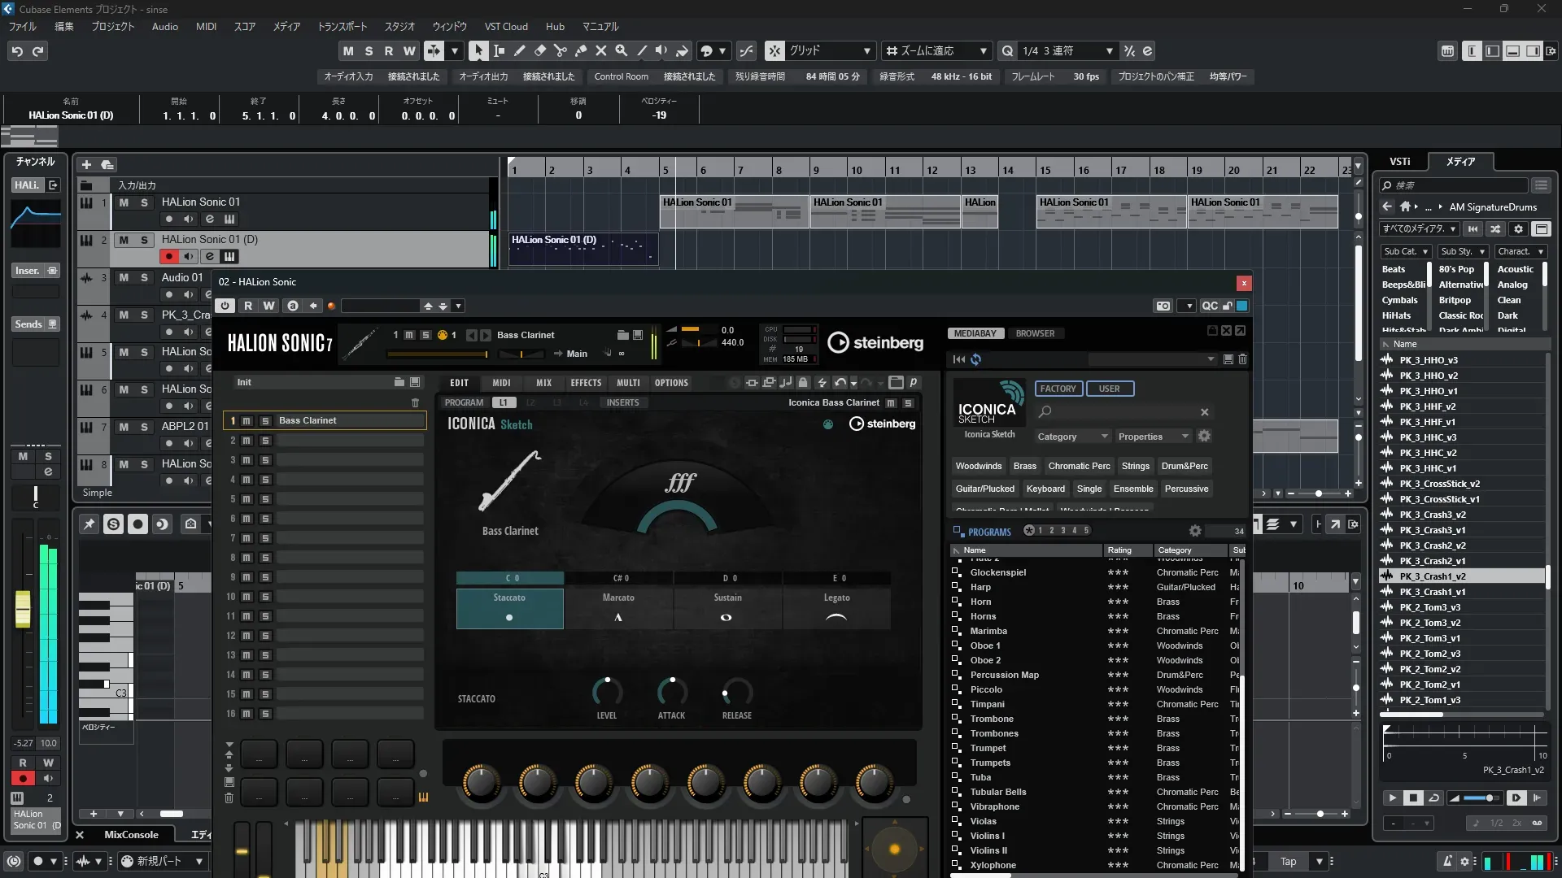The image size is (1562, 878).
Task: Select the Legato articulation
Action: pyautogui.click(x=836, y=608)
